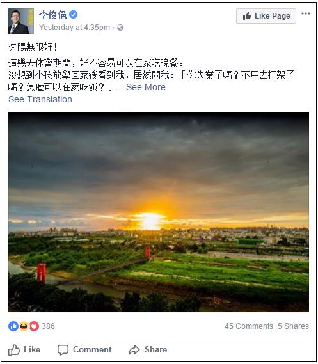Click the red Love heart reaction icon

[x=34, y=326]
